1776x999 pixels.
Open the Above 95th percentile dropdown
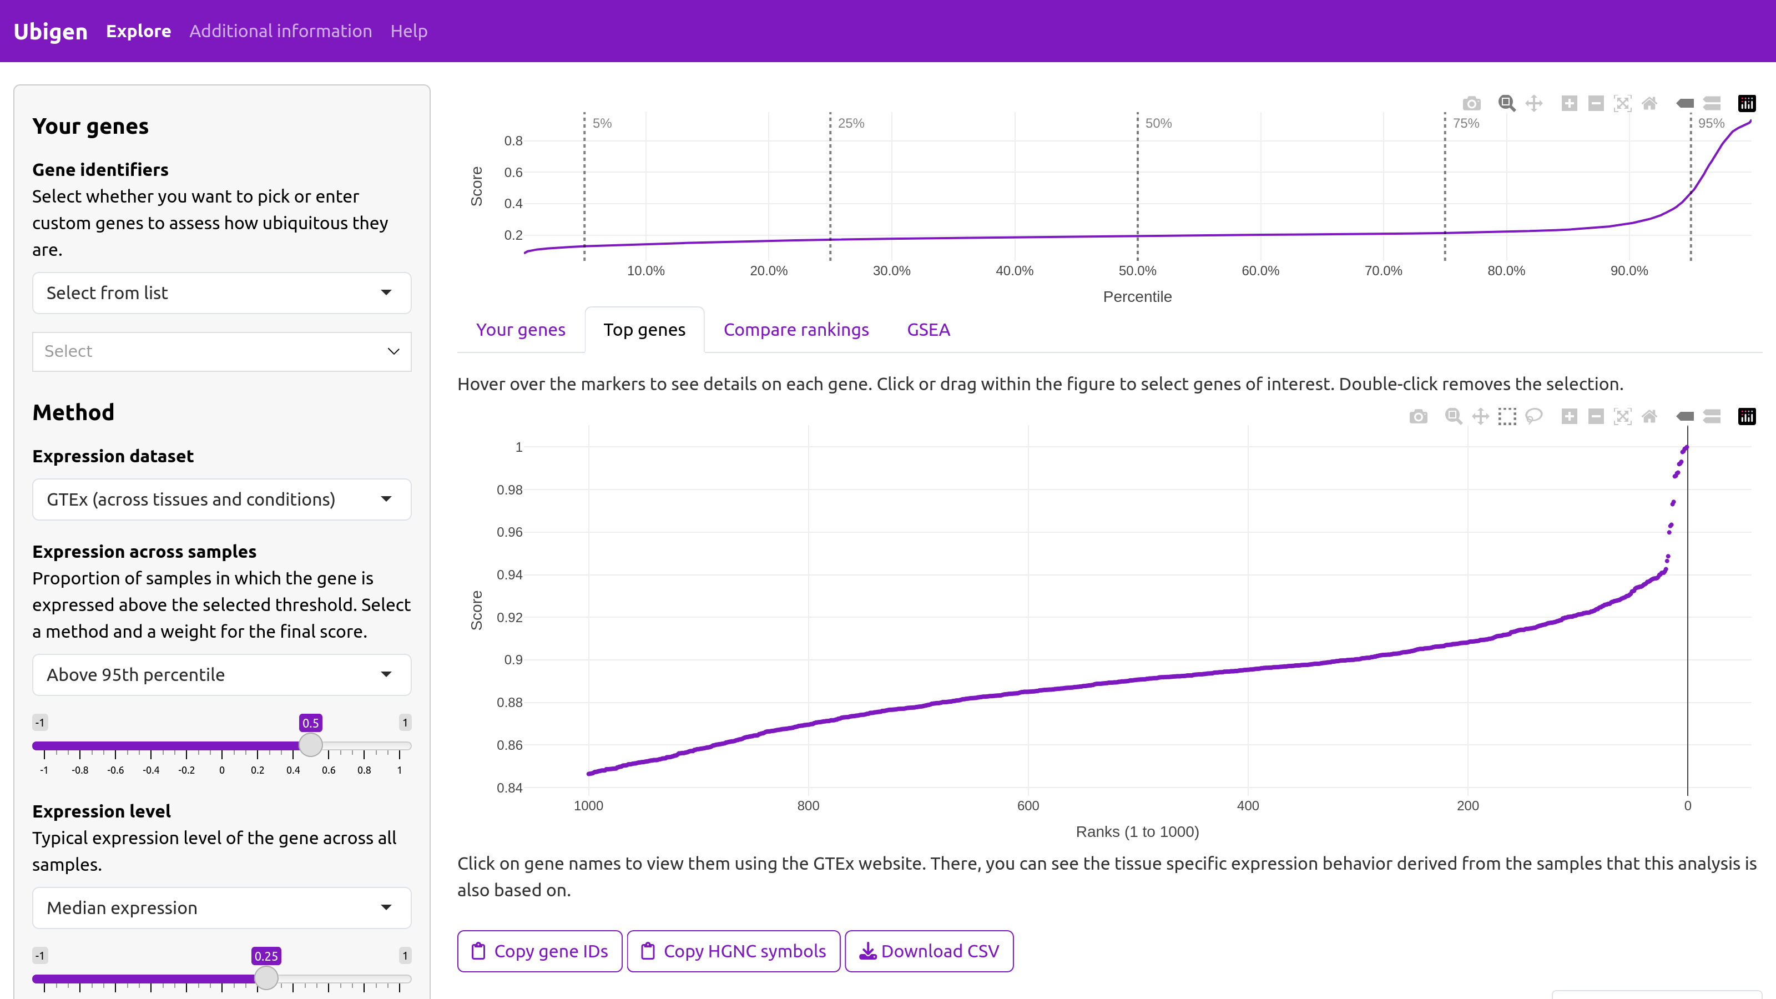221,674
